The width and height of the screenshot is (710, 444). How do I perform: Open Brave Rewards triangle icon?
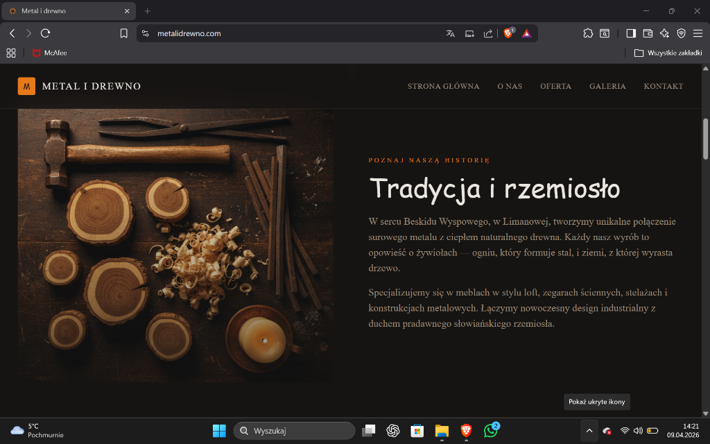pyautogui.click(x=527, y=33)
